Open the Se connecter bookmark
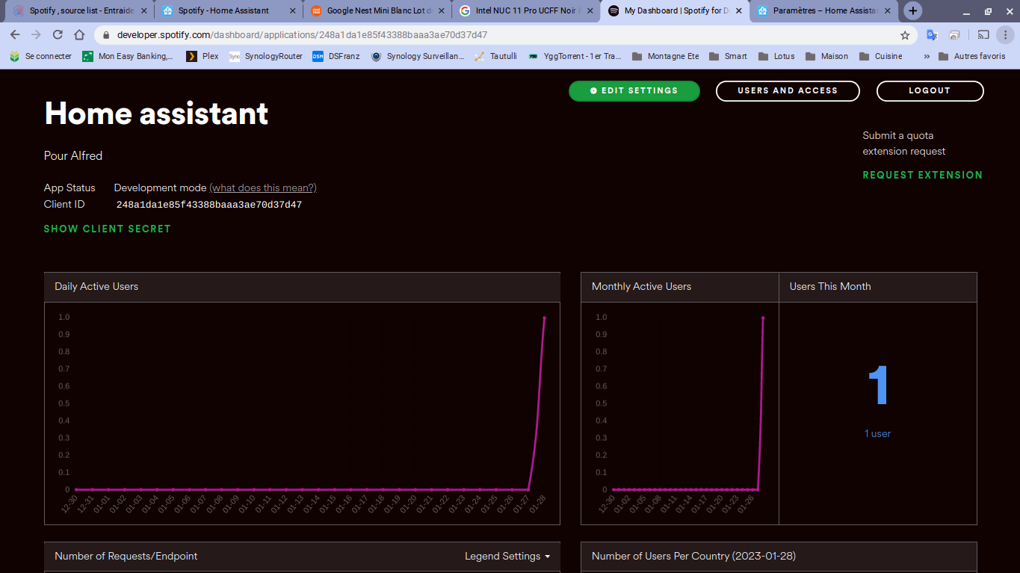Image resolution: width=1020 pixels, height=573 pixels. [x=40, y=56]
